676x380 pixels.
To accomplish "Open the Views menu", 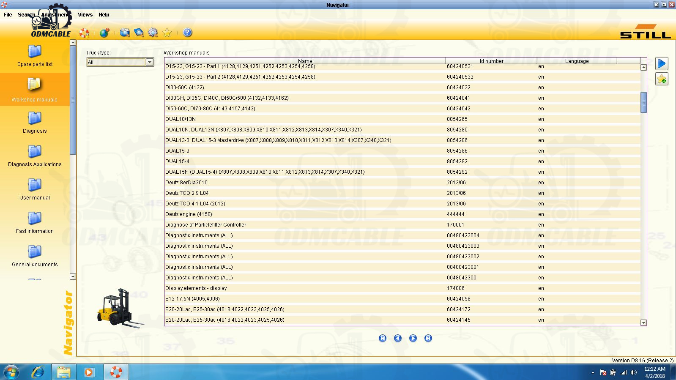I will click(85, 14).
